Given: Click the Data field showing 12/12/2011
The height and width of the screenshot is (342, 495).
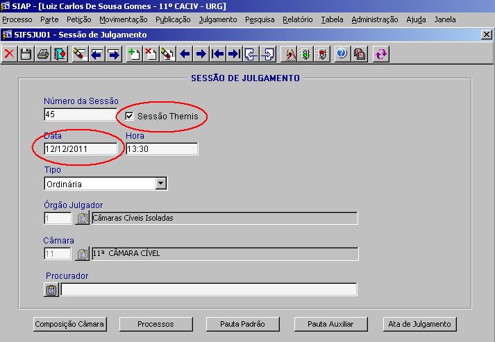Looking at the screenshot, I should tap(81, 148).
